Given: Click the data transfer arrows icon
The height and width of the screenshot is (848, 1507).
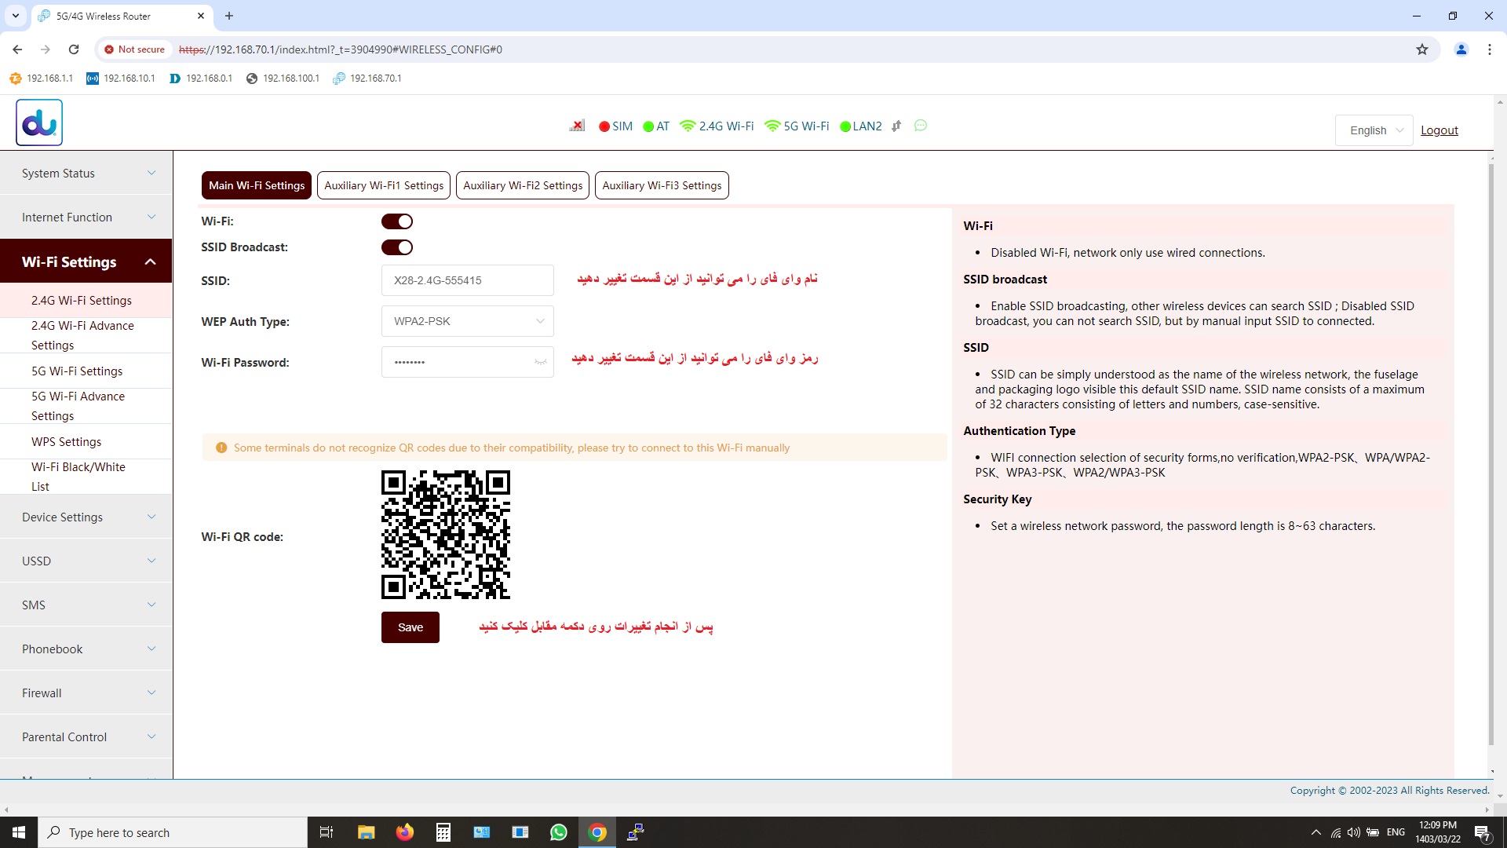Looking at the screenshot, I should pyautogui.click(x=896, y=126).
